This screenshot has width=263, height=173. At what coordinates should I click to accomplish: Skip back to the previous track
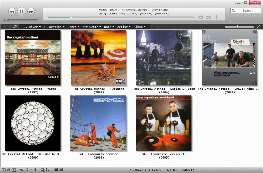12,12
